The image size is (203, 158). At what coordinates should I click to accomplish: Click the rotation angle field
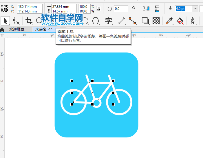click(x=121, y=9)
